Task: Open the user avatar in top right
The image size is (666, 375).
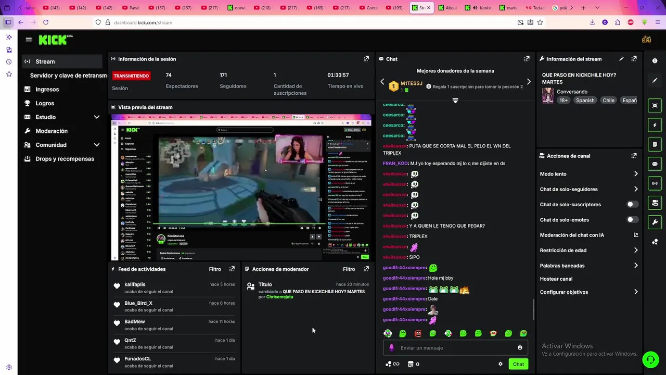Action: (x=647, y=40)
